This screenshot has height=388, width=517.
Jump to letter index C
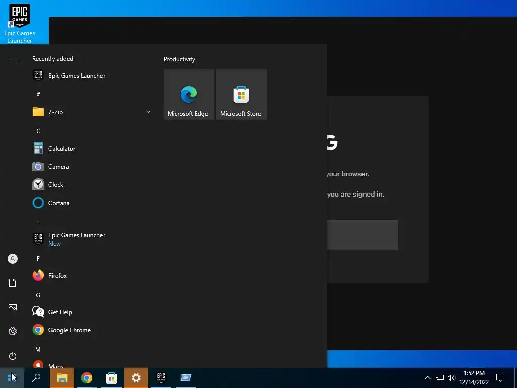(x=38, y=131)
